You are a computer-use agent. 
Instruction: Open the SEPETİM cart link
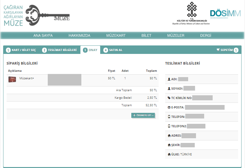pos(227,50)
